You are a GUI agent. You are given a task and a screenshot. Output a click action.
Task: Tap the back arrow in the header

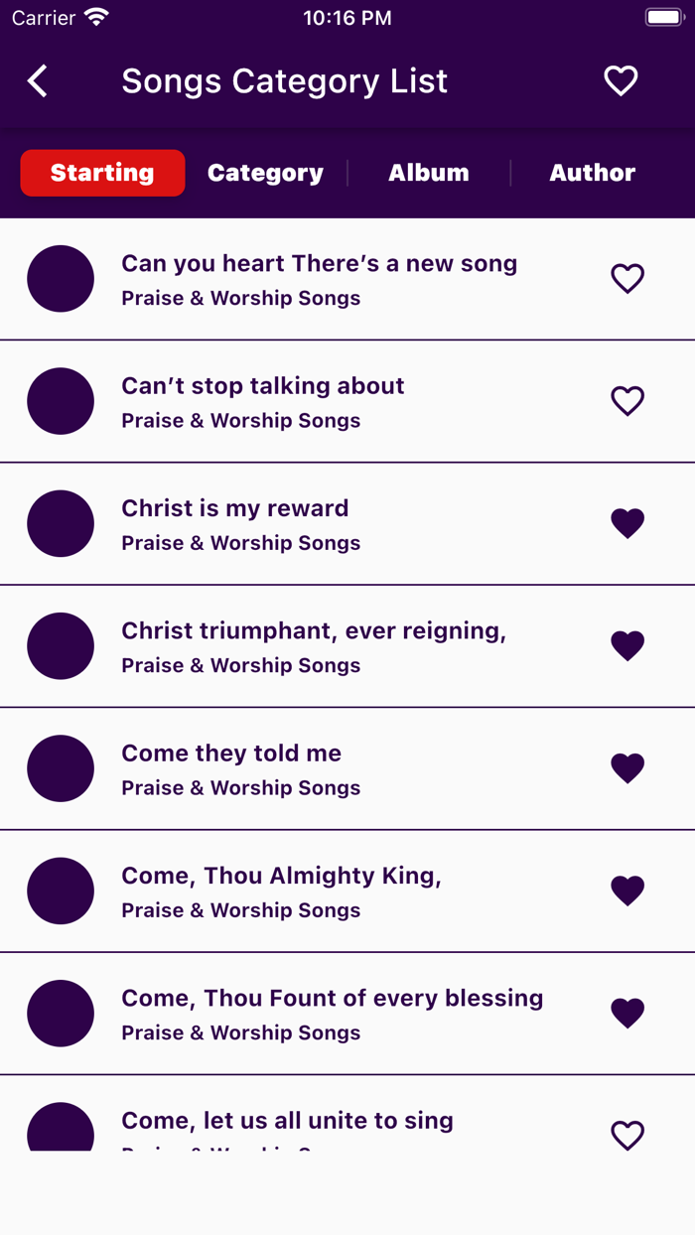pos(38,81)
